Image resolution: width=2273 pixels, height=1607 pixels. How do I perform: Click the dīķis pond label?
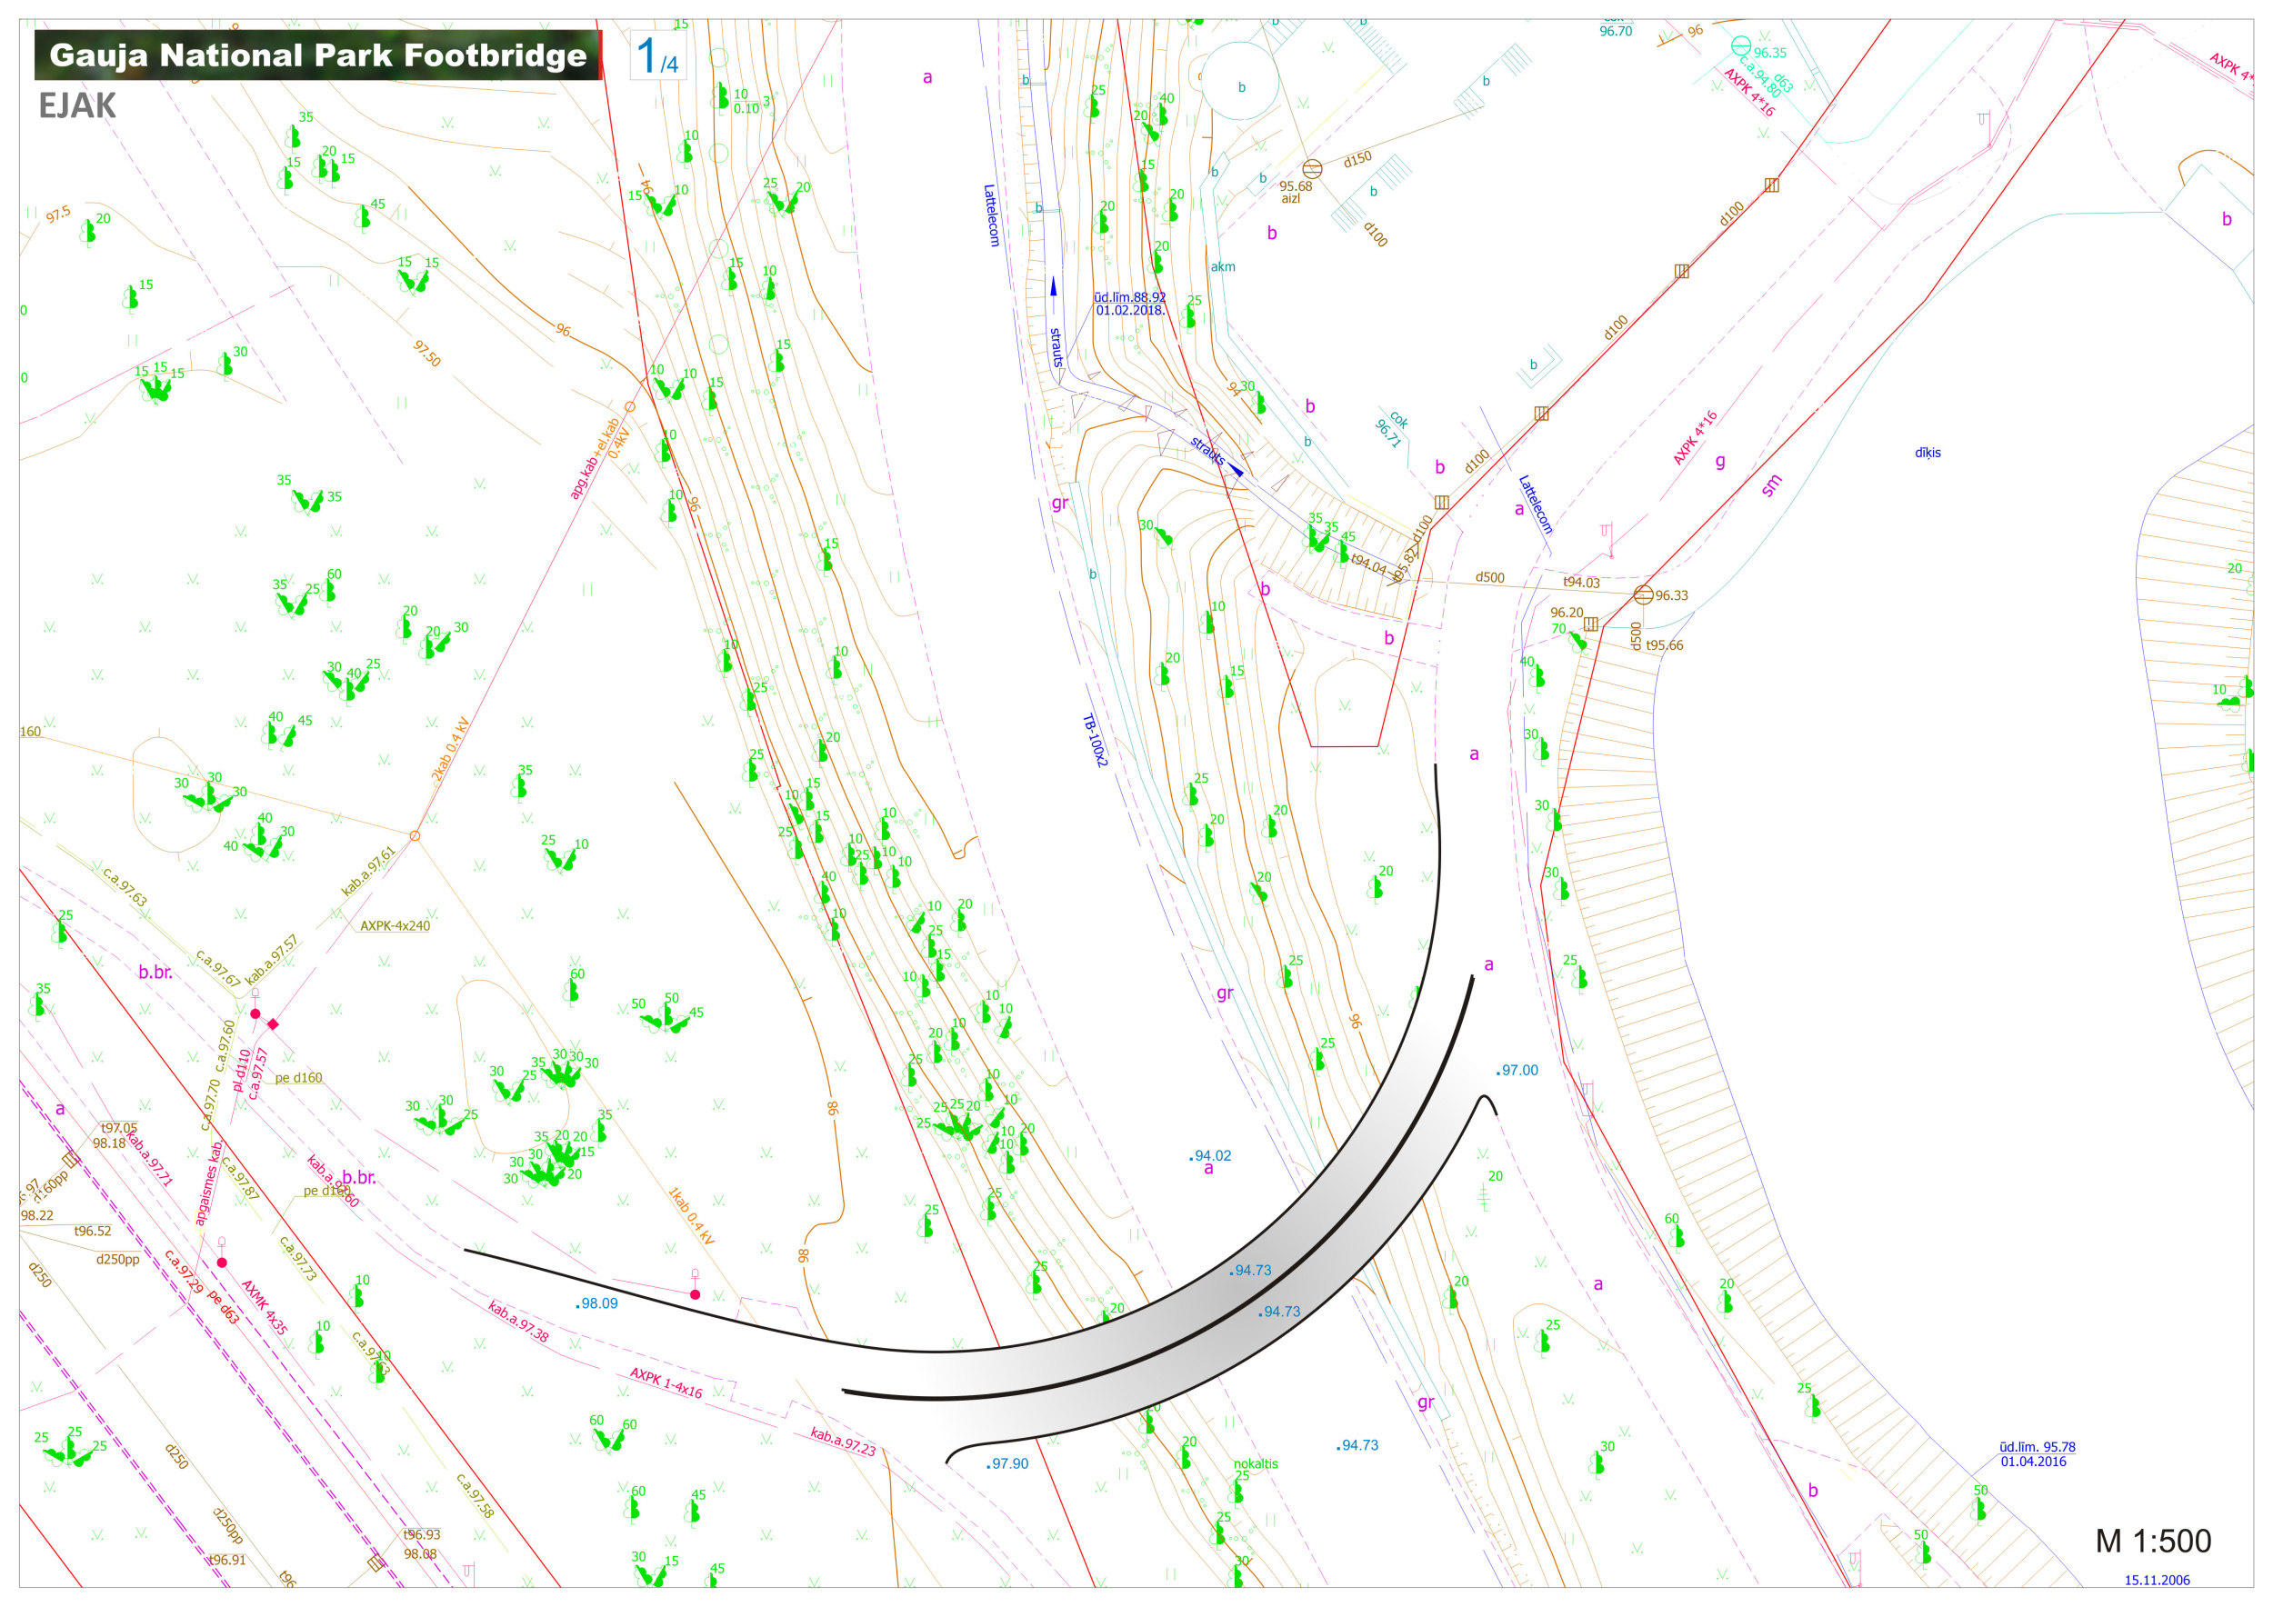tap(1928, 453)
